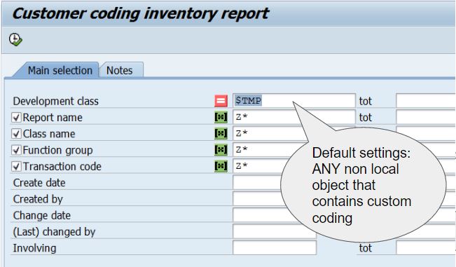Viewport: 456px width, 267px height.
Task: Toggle the Transaction code checkbox
Action: click(x=16, y=166)
